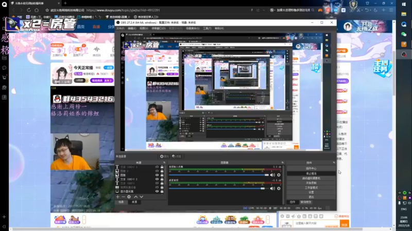Open the 文件(F) menu in OBS
Image resolution: width=412 pixels, height=231 pixels.
pyautogui.click(x=120, y=28)
